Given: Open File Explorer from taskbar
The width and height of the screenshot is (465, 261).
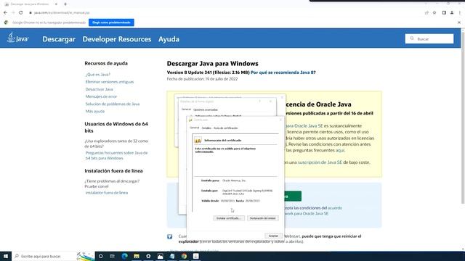Looking at the screenshot, I should point(137,256).
